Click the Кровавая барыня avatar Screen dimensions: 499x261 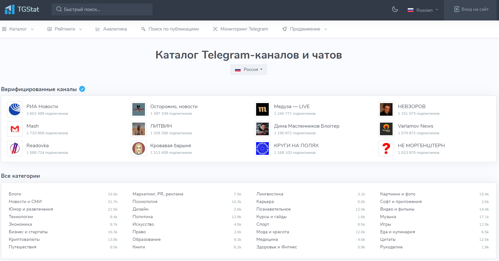tap(139, 148)
